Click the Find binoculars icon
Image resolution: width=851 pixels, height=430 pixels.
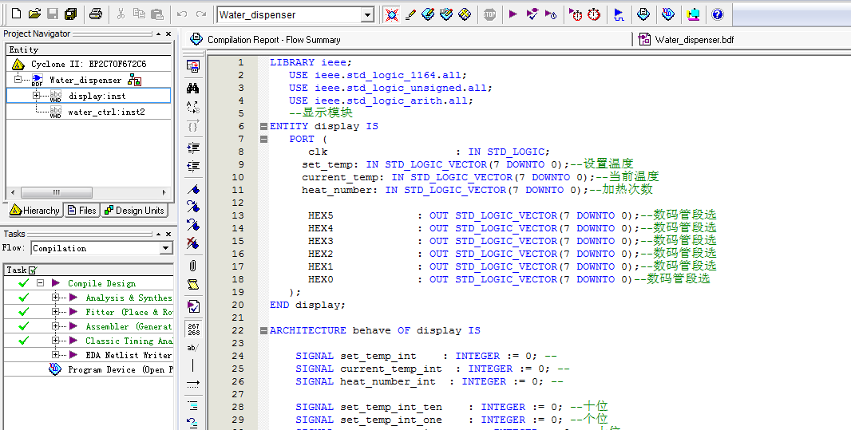click(192, 88)
